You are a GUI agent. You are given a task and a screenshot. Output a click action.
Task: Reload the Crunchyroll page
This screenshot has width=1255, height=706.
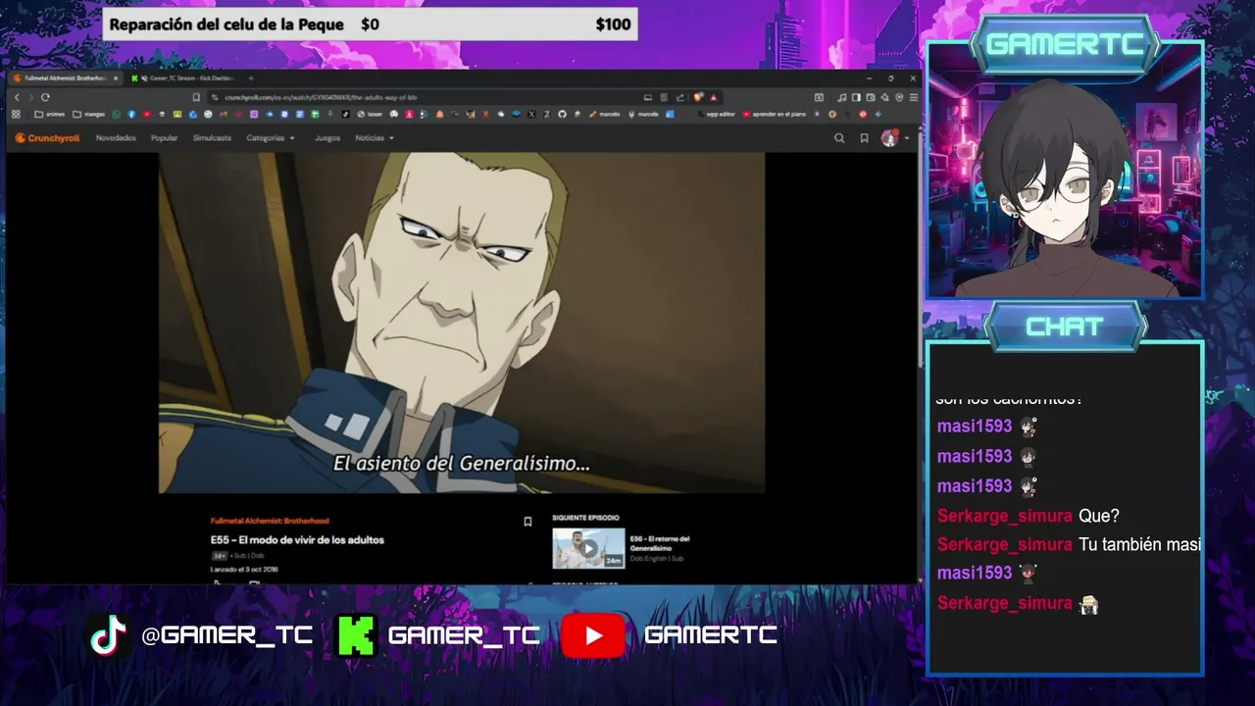[x=45, y=97]
